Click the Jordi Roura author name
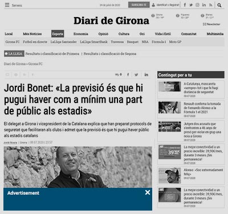 [x=10, y=142]
